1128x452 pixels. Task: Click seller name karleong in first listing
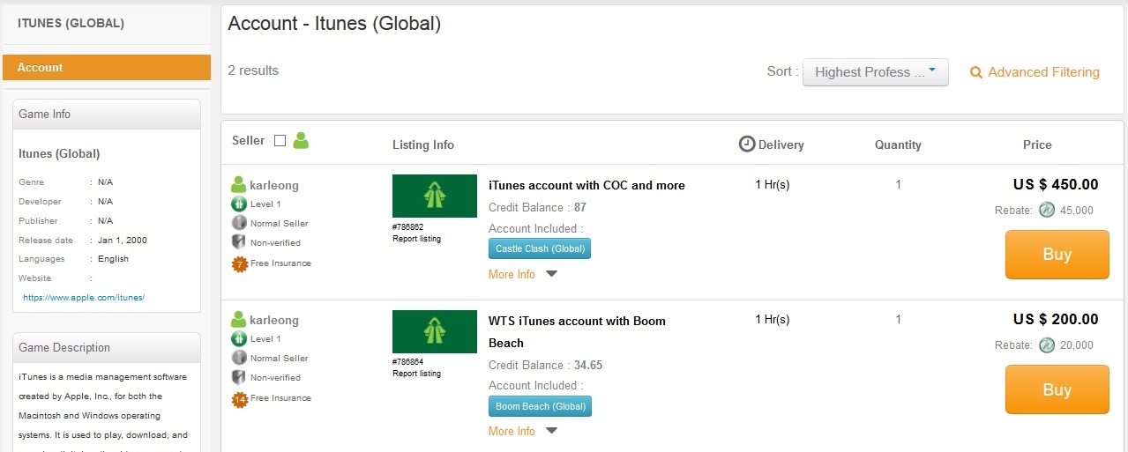274,185
